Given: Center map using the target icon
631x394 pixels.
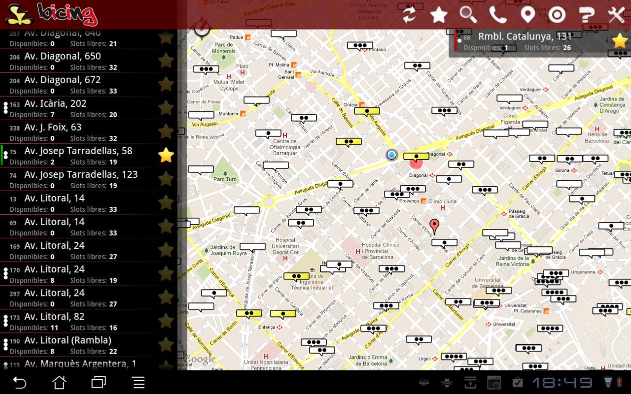Looking at the screenshot, I should (557, 14).
